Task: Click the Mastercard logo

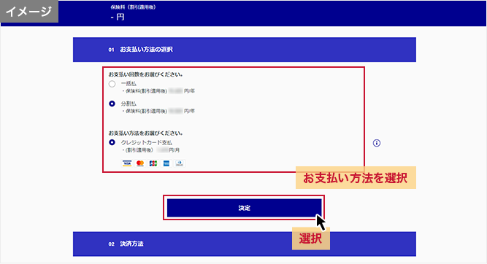Action: pyautogui.click(x=140, y=163)
